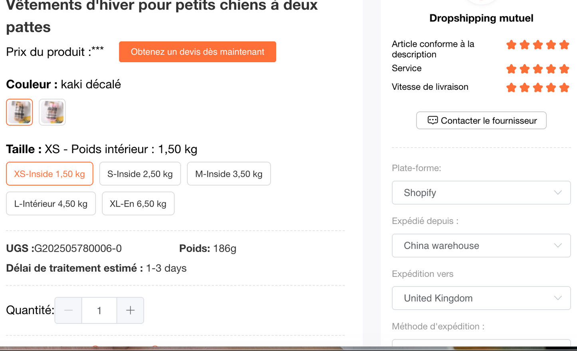Select the second pink color thumbnail
Viewport: 577px width, 351px height.
pyautogui.click(x=52, y=112)
